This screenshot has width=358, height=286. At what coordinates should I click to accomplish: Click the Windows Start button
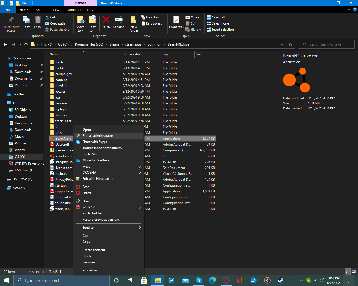click(7, 280)
